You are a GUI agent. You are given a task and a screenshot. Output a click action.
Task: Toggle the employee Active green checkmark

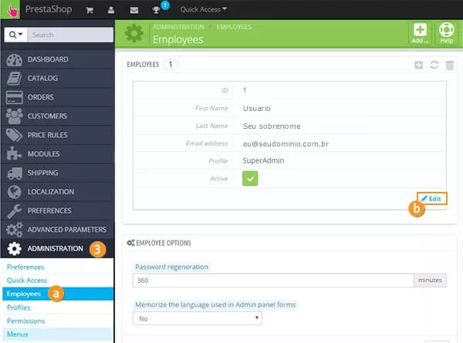pos(250,179)
